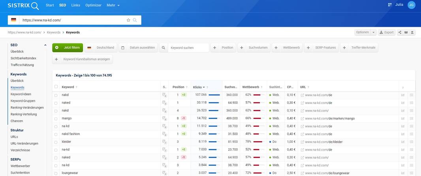
Task: Click the collapse-to-top icon next to the book icon
Action: 412,32
